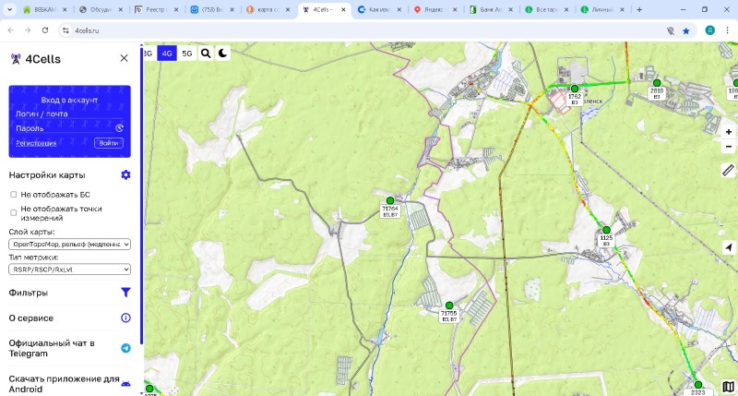
Task: Enable 'Не отображать БС' checkbox
Action: [x=14, y=195]
